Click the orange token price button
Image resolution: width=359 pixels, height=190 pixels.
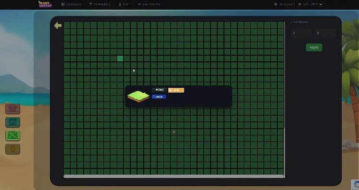tap(176, 90)
